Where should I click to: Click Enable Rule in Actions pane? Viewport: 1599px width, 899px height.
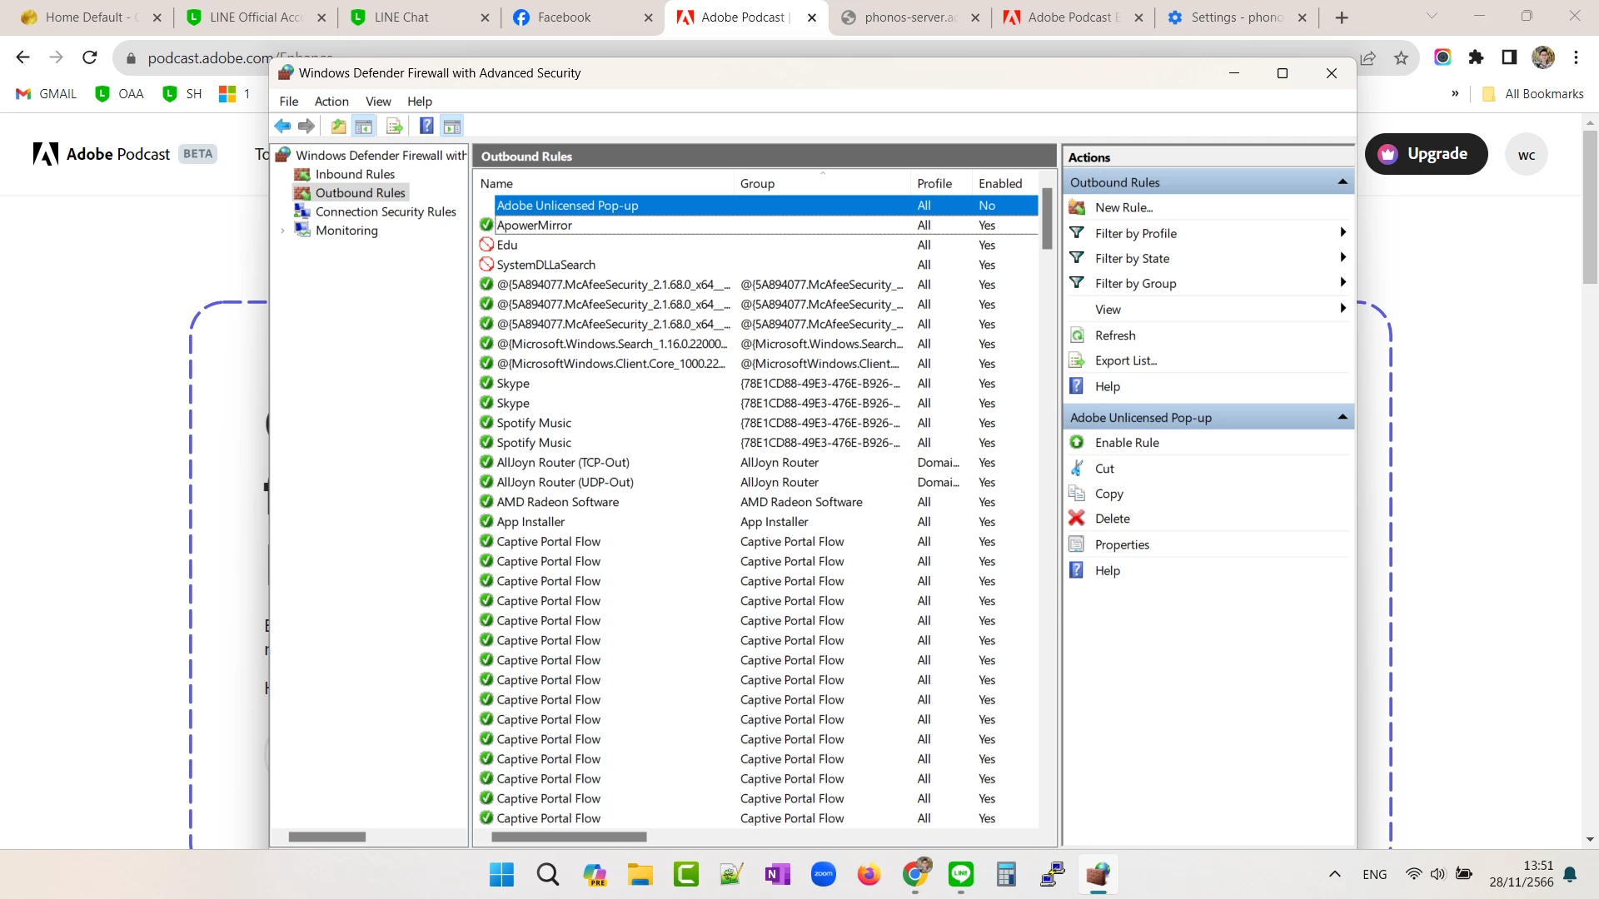pyautogui.click(x=1126, y=443)
